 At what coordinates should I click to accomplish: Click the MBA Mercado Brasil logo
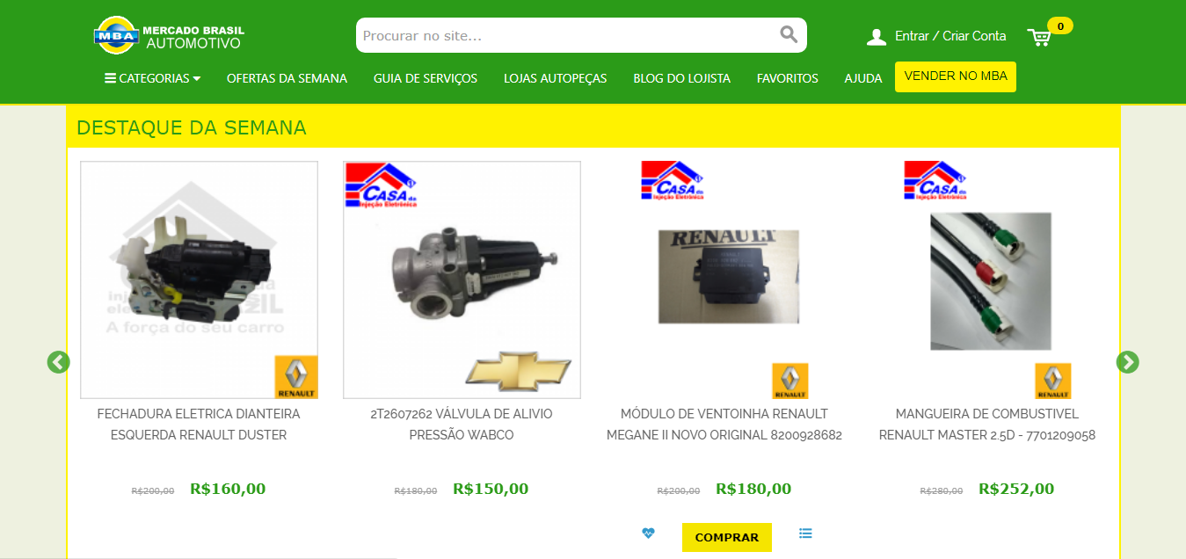[169, 35]
